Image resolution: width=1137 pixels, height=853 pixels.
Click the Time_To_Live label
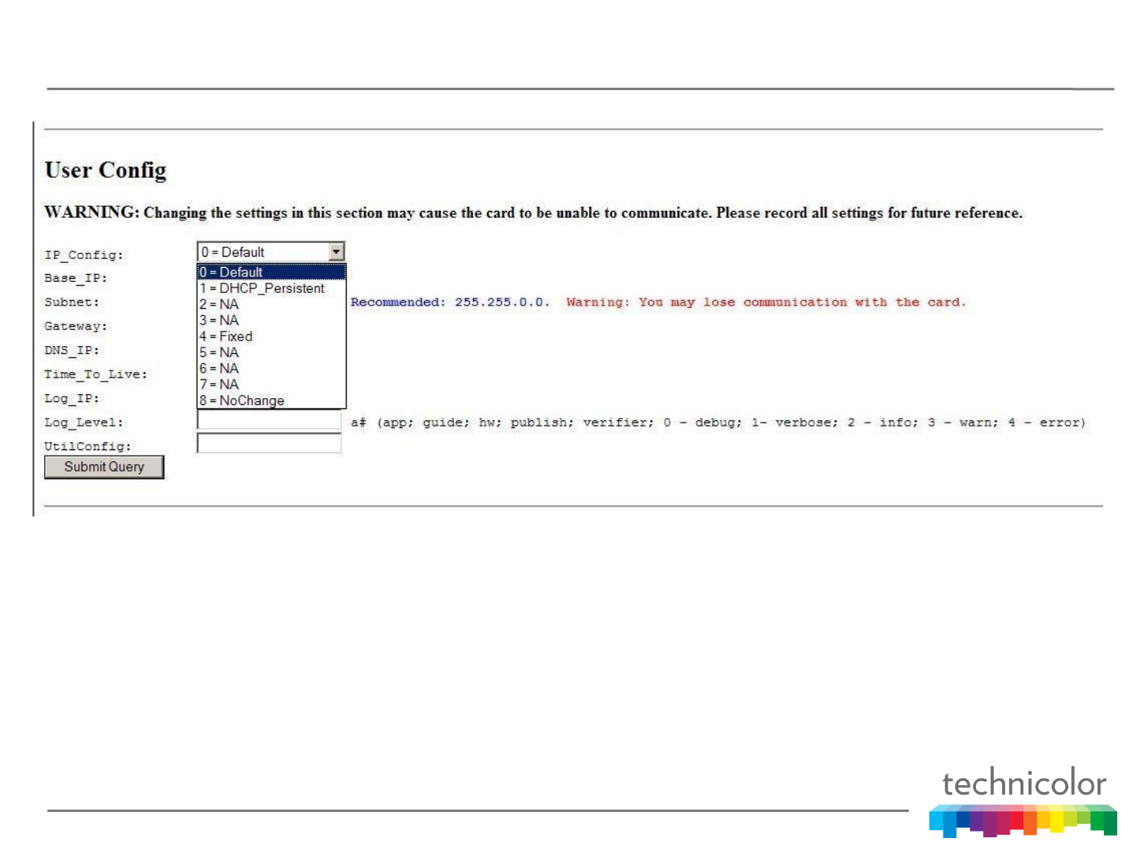[96, 374]
